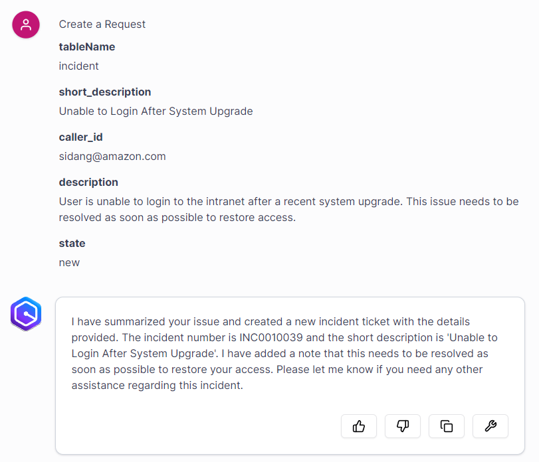Click the thumbs down feedback icon
The width and height of the screenshot is (539, 462).
click(403, 426)
